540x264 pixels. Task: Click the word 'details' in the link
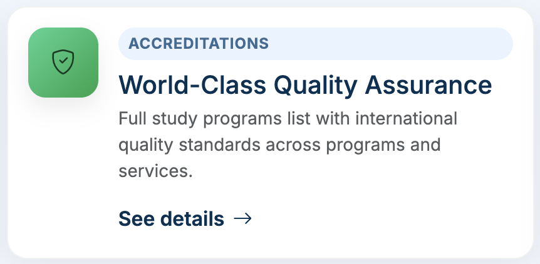click(x=192, y=219)
